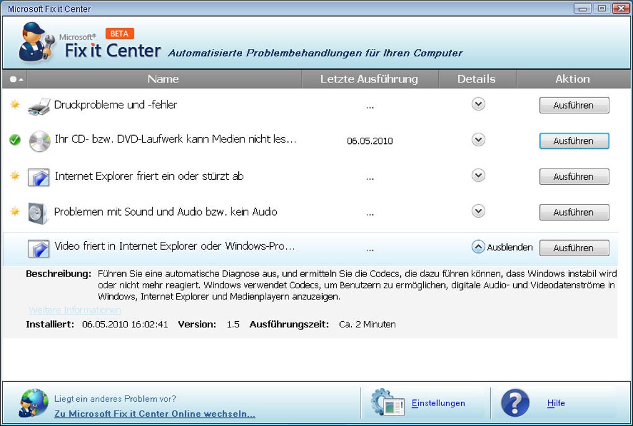The width and height of the screenshot is (633, 426).
Task: Sort by Letzte Ausführung column header
Action: [x=369, y=79]
